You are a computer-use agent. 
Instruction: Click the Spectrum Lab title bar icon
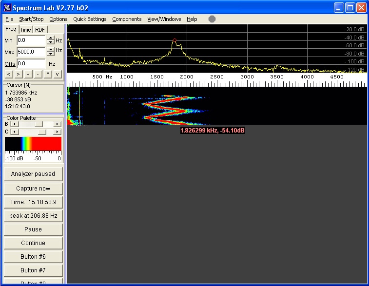tap(7, 8)
